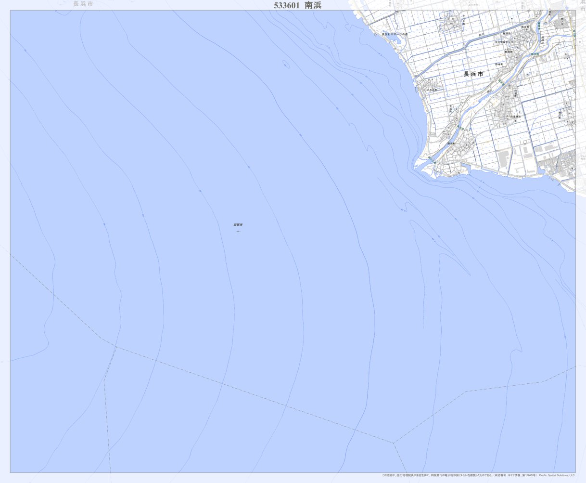This screenshot has height=483, width=586.
Task: Click the faint 長浜市 label at top left
Action: [x=83, y=4]
